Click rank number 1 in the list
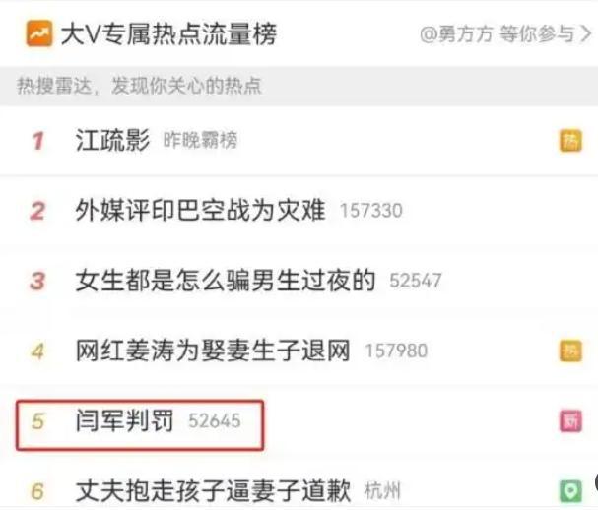 coord(37,141)
